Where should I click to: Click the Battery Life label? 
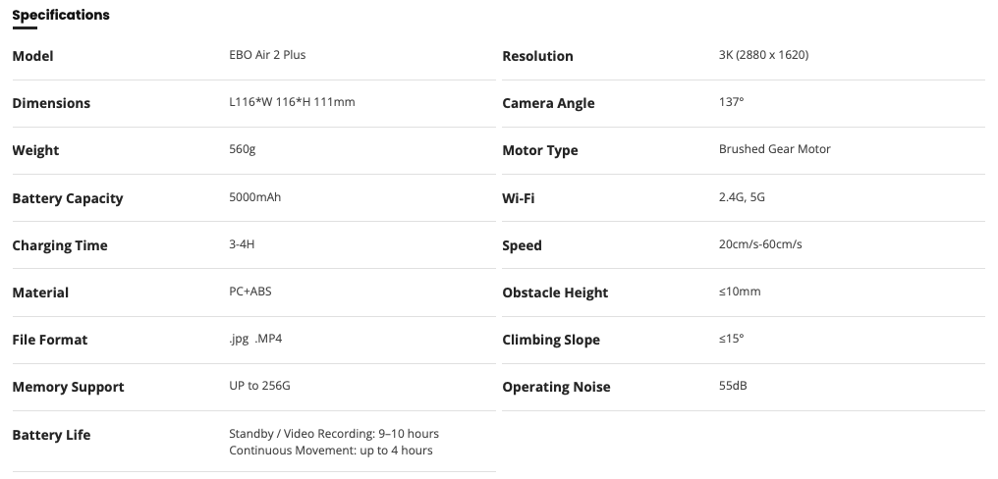(x=51, y=435)
